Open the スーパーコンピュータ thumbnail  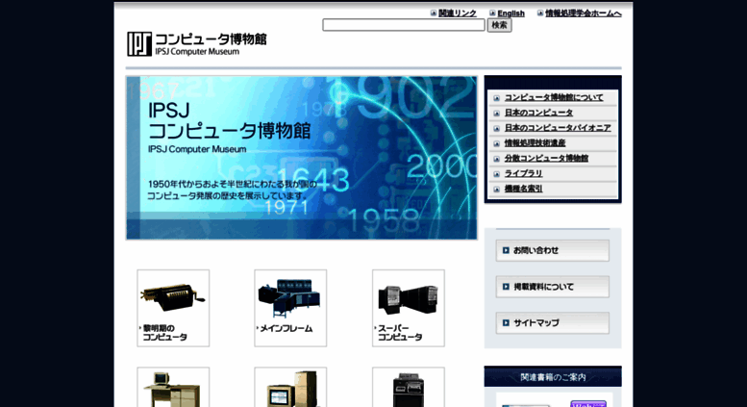click(x=409, y=308)
